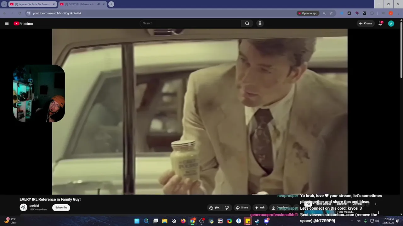Open the W extension in toolbar
This screenshot has height=226, width=403.
click(349, 13)
